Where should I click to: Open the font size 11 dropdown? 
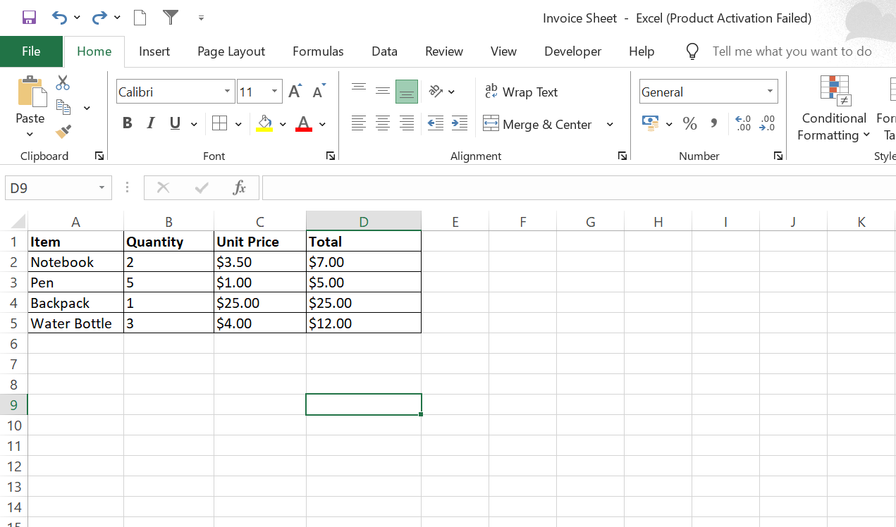(x=274, y=92)
